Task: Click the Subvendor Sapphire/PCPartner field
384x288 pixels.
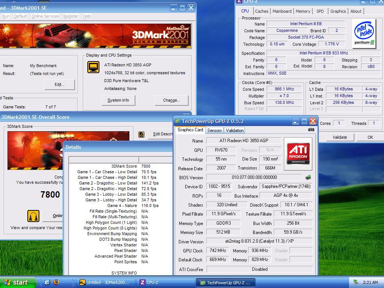Action: coord(286,186)
